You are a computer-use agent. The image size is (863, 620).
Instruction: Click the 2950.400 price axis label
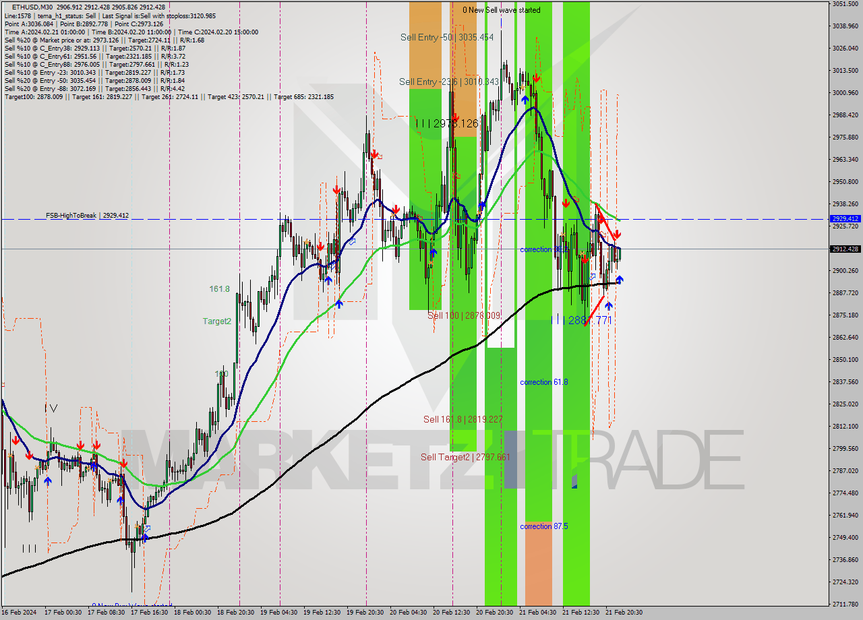(x=845, y=182)
